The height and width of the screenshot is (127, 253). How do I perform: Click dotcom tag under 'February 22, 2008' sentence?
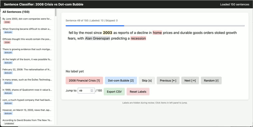8,73
